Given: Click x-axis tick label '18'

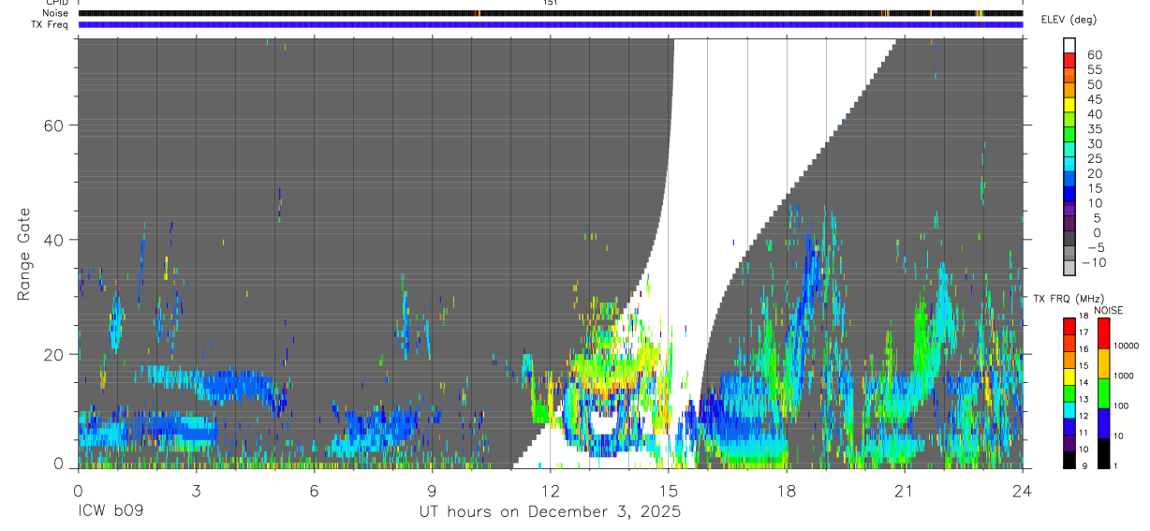Looking at the screenshot, I should [x=787, y=491].
